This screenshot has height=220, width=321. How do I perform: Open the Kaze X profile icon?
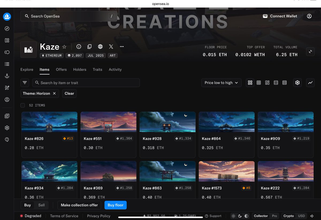point(111,47)
